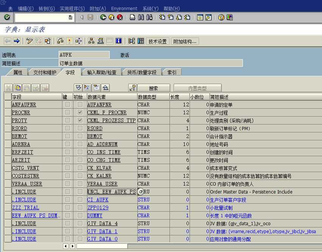Open the ZPP0129 data element link
This screenshot has width=322, height=252.
[98, 207]
